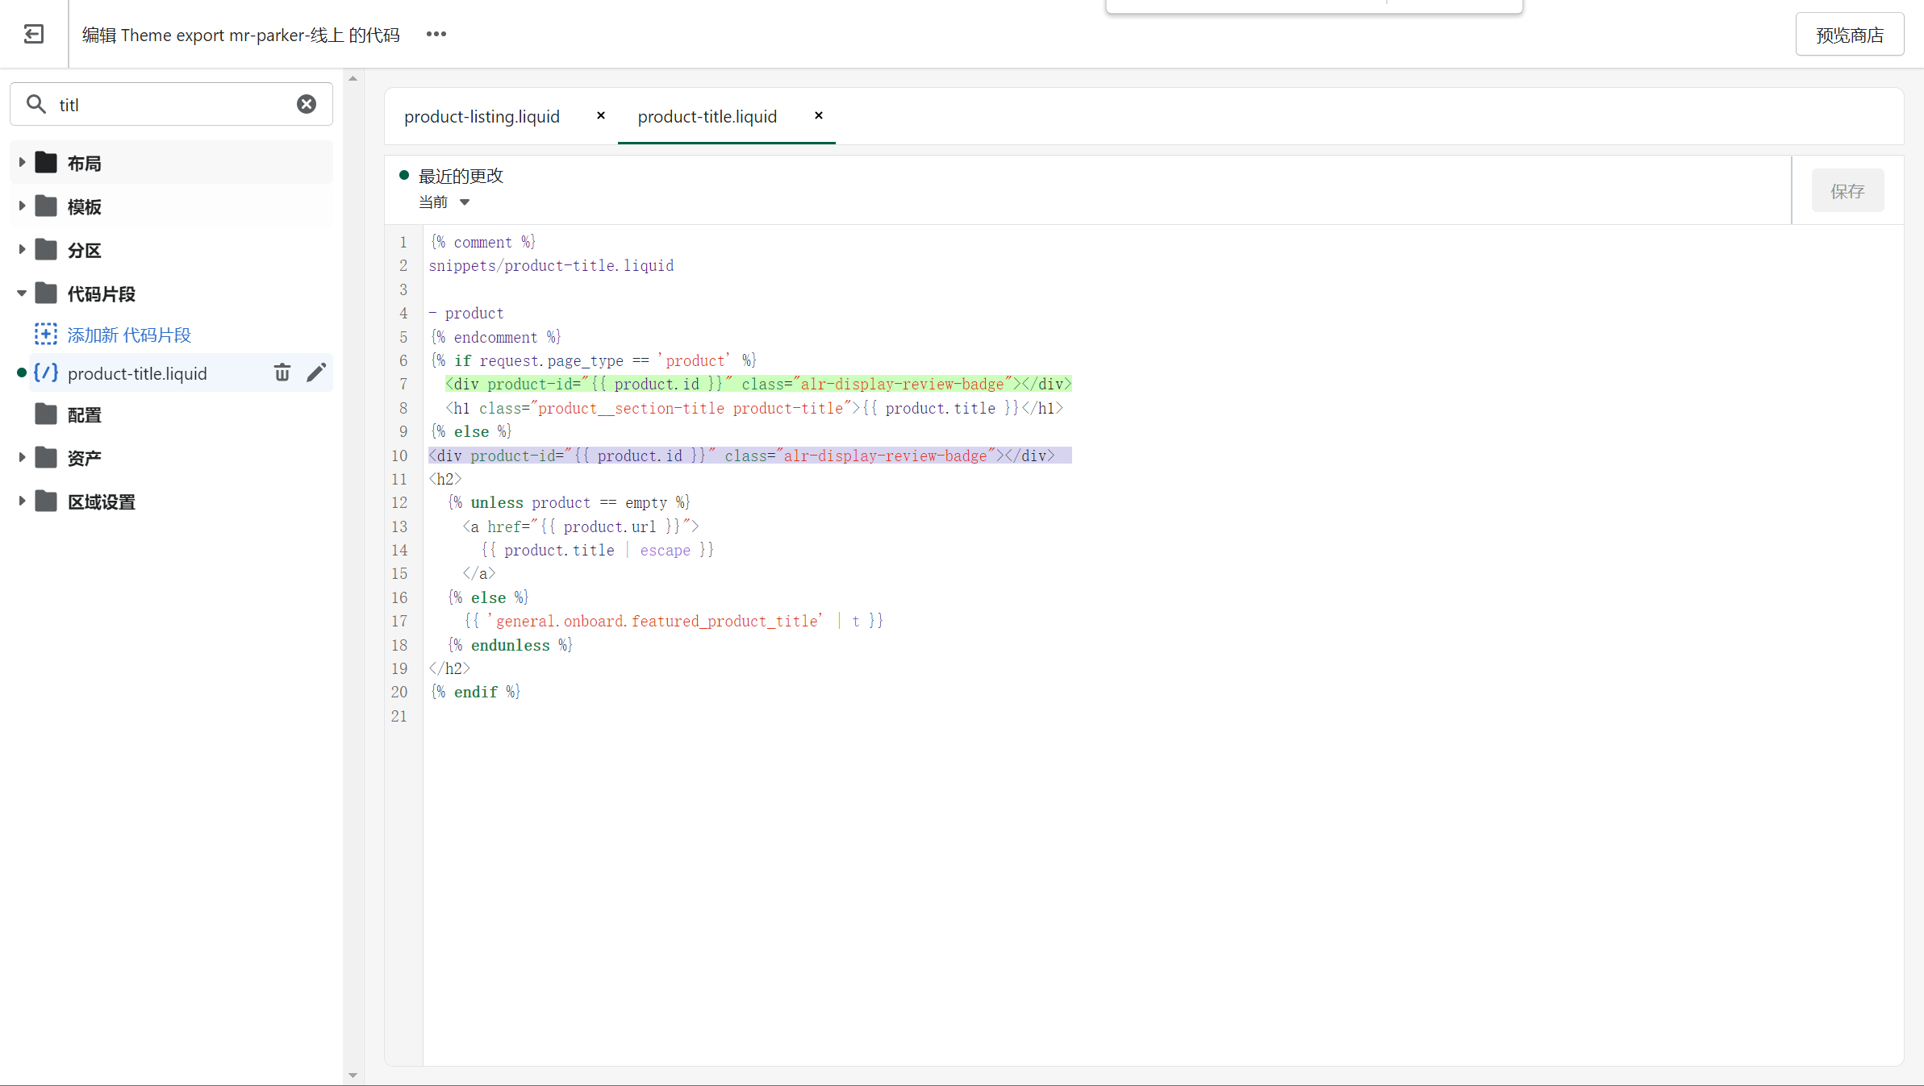Click the 代码片段 folder icon
1924x1086 pixels.
[46, 293]
